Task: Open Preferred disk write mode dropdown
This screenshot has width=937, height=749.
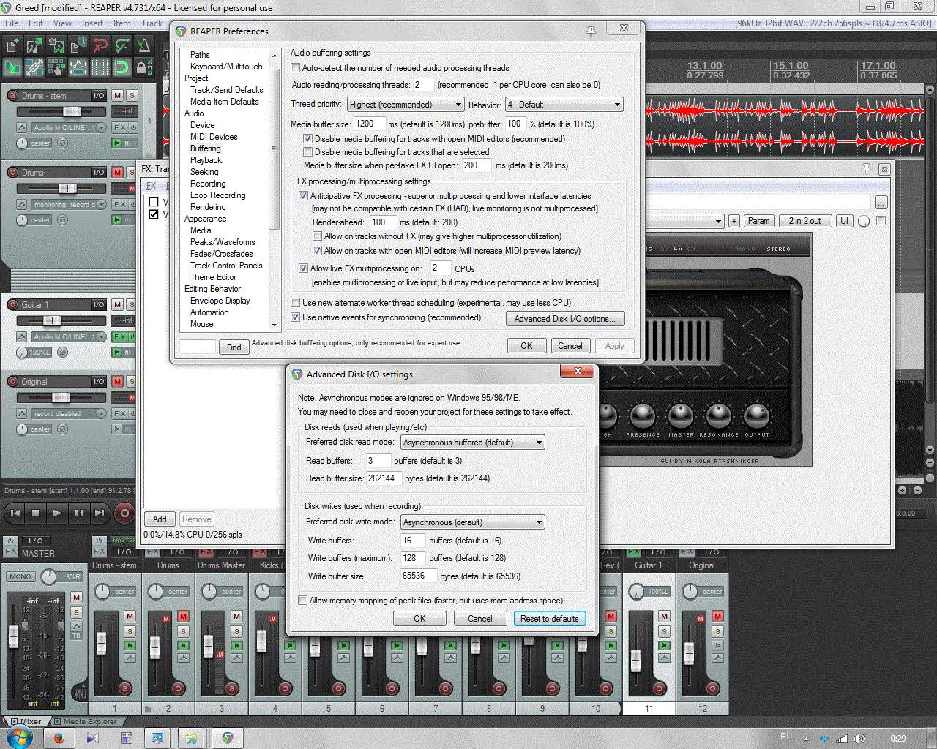Action: (x=473, y=522)
